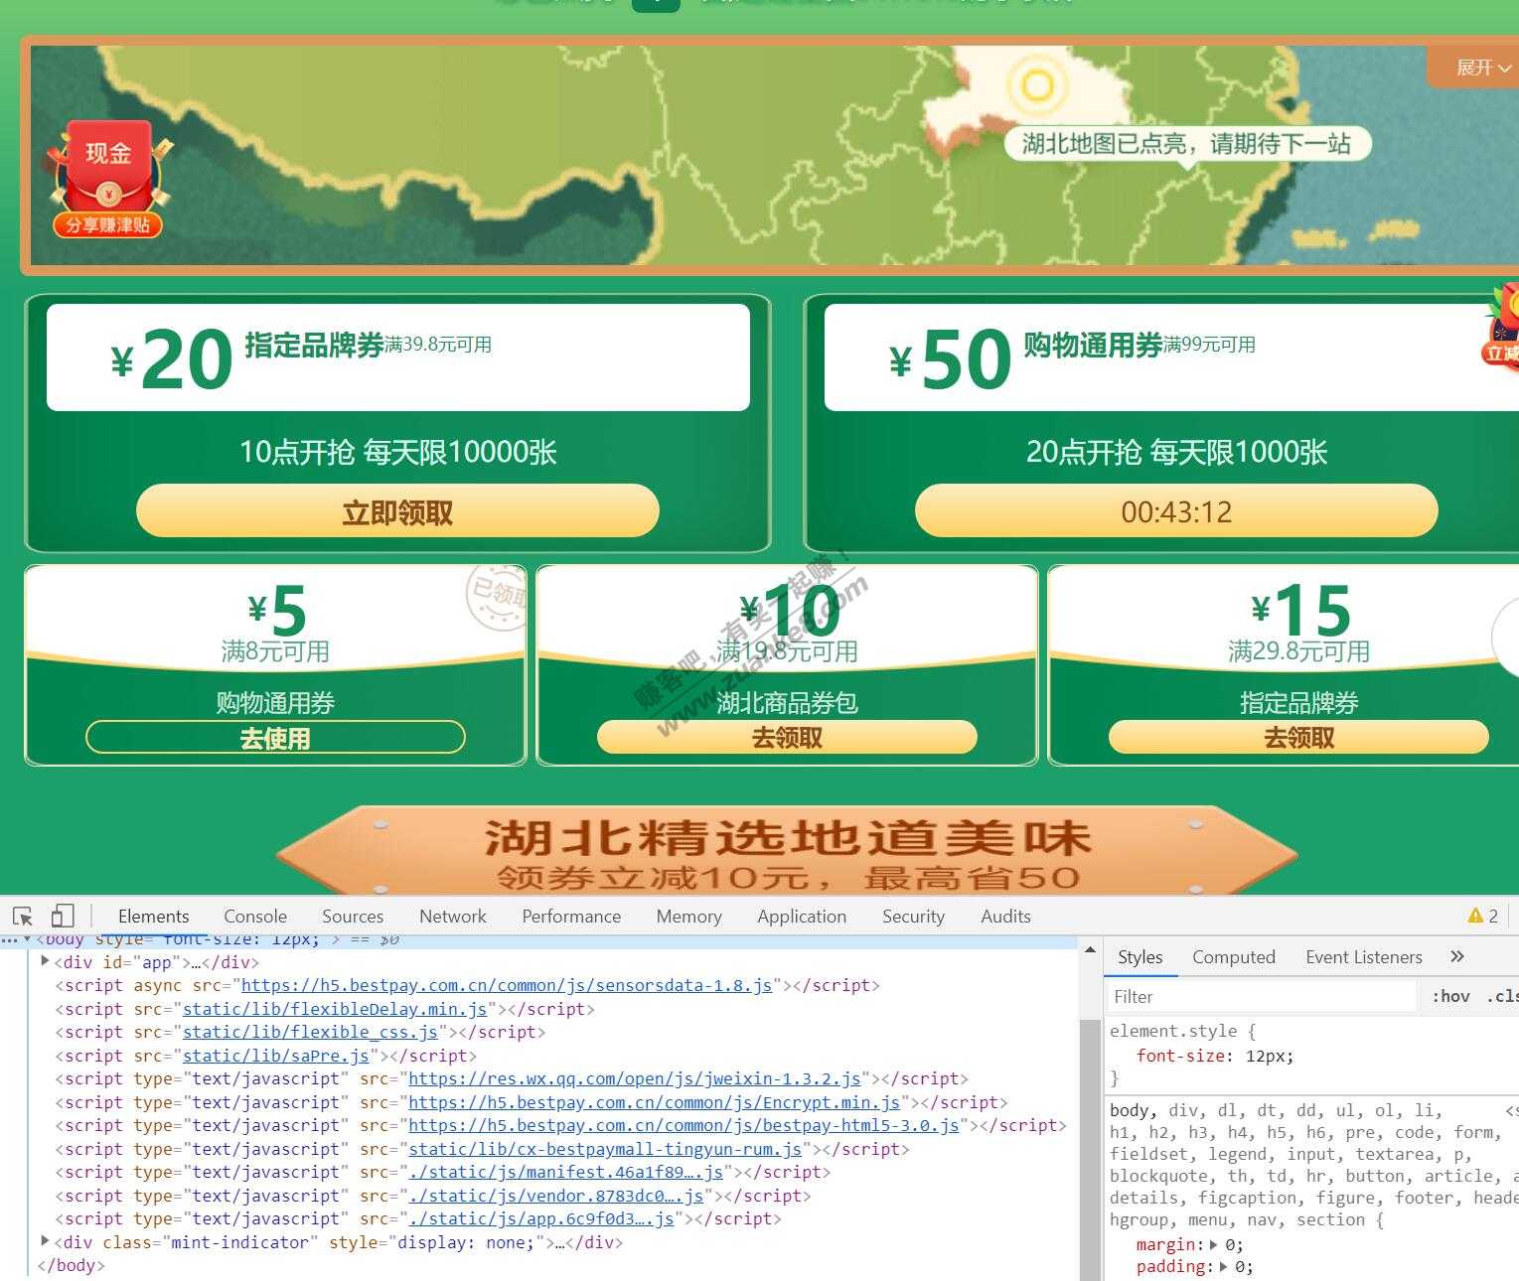Click the 湖北地图已点亮 tooltip bubble
1519x1281 pixels.
[x=1186, y=144]
